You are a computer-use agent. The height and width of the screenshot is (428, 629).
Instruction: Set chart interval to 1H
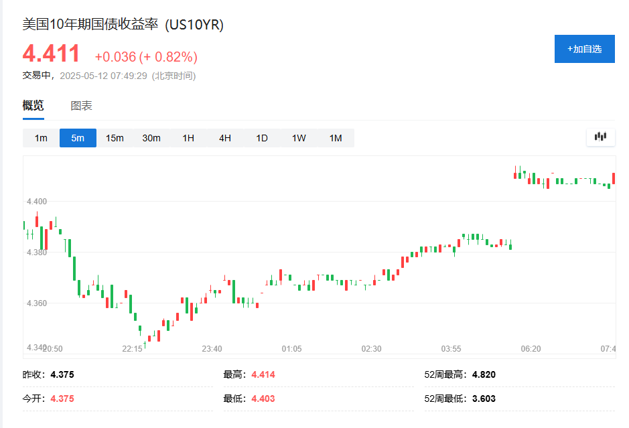pyautogui.click(x=188, y=138)
